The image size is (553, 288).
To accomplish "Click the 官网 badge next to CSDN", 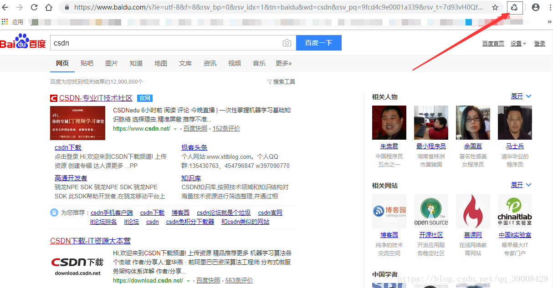I will tap(144, 98).
